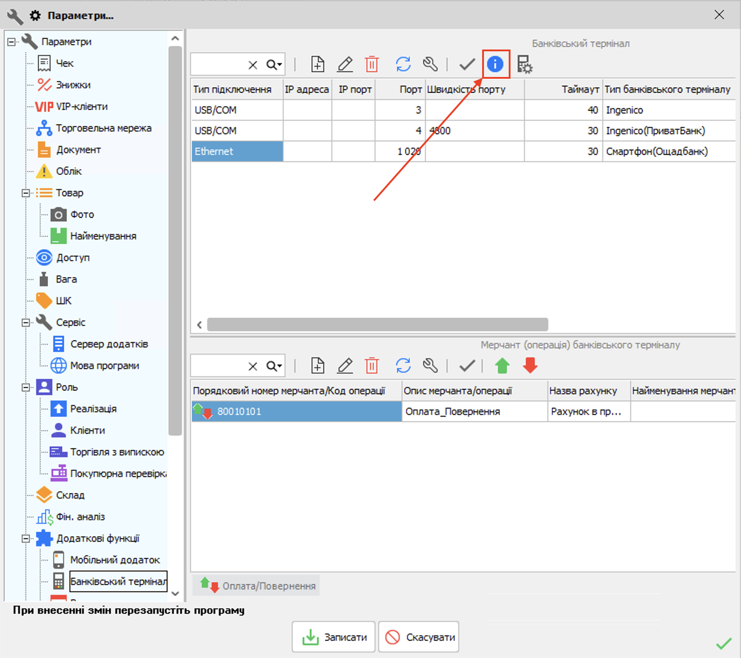Collapse the Сервіс tree node
This screenshot has width=741, height=658.
26,323
